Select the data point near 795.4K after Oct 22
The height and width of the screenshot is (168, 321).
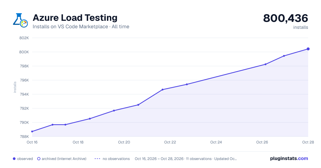[x=187, y=84]
